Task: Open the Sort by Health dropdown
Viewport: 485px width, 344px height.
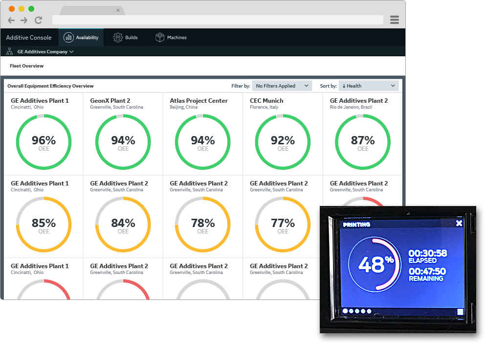Action: [x=368, y=86]
